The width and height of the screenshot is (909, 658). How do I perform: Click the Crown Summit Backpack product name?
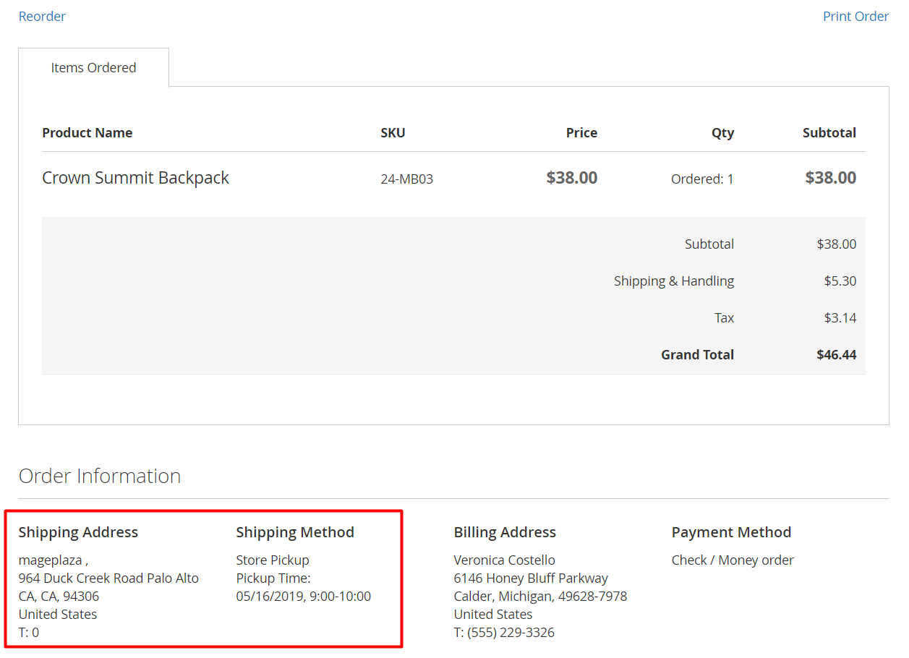point(135,178)
